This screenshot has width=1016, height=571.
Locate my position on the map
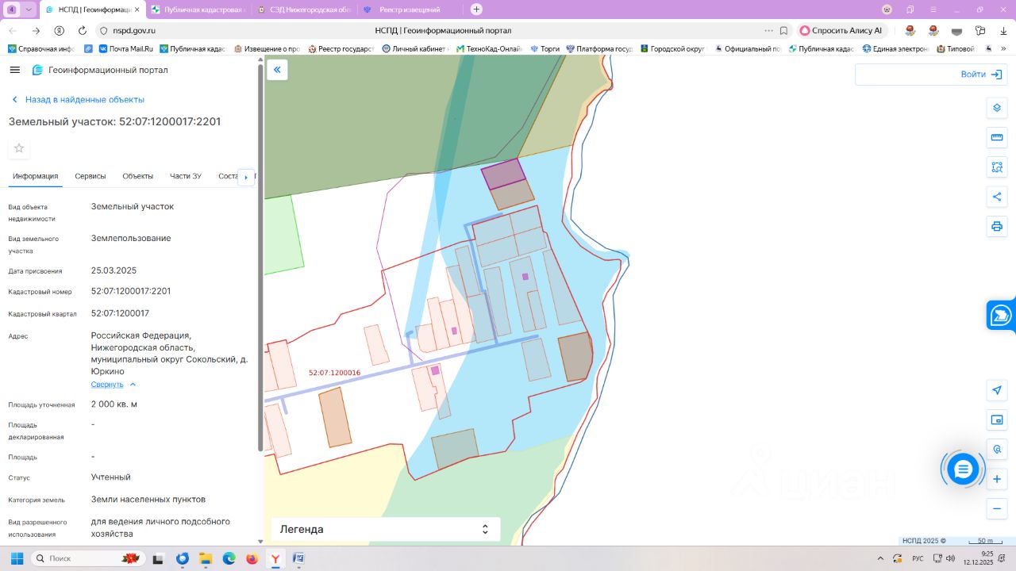(x=997, y=390)
